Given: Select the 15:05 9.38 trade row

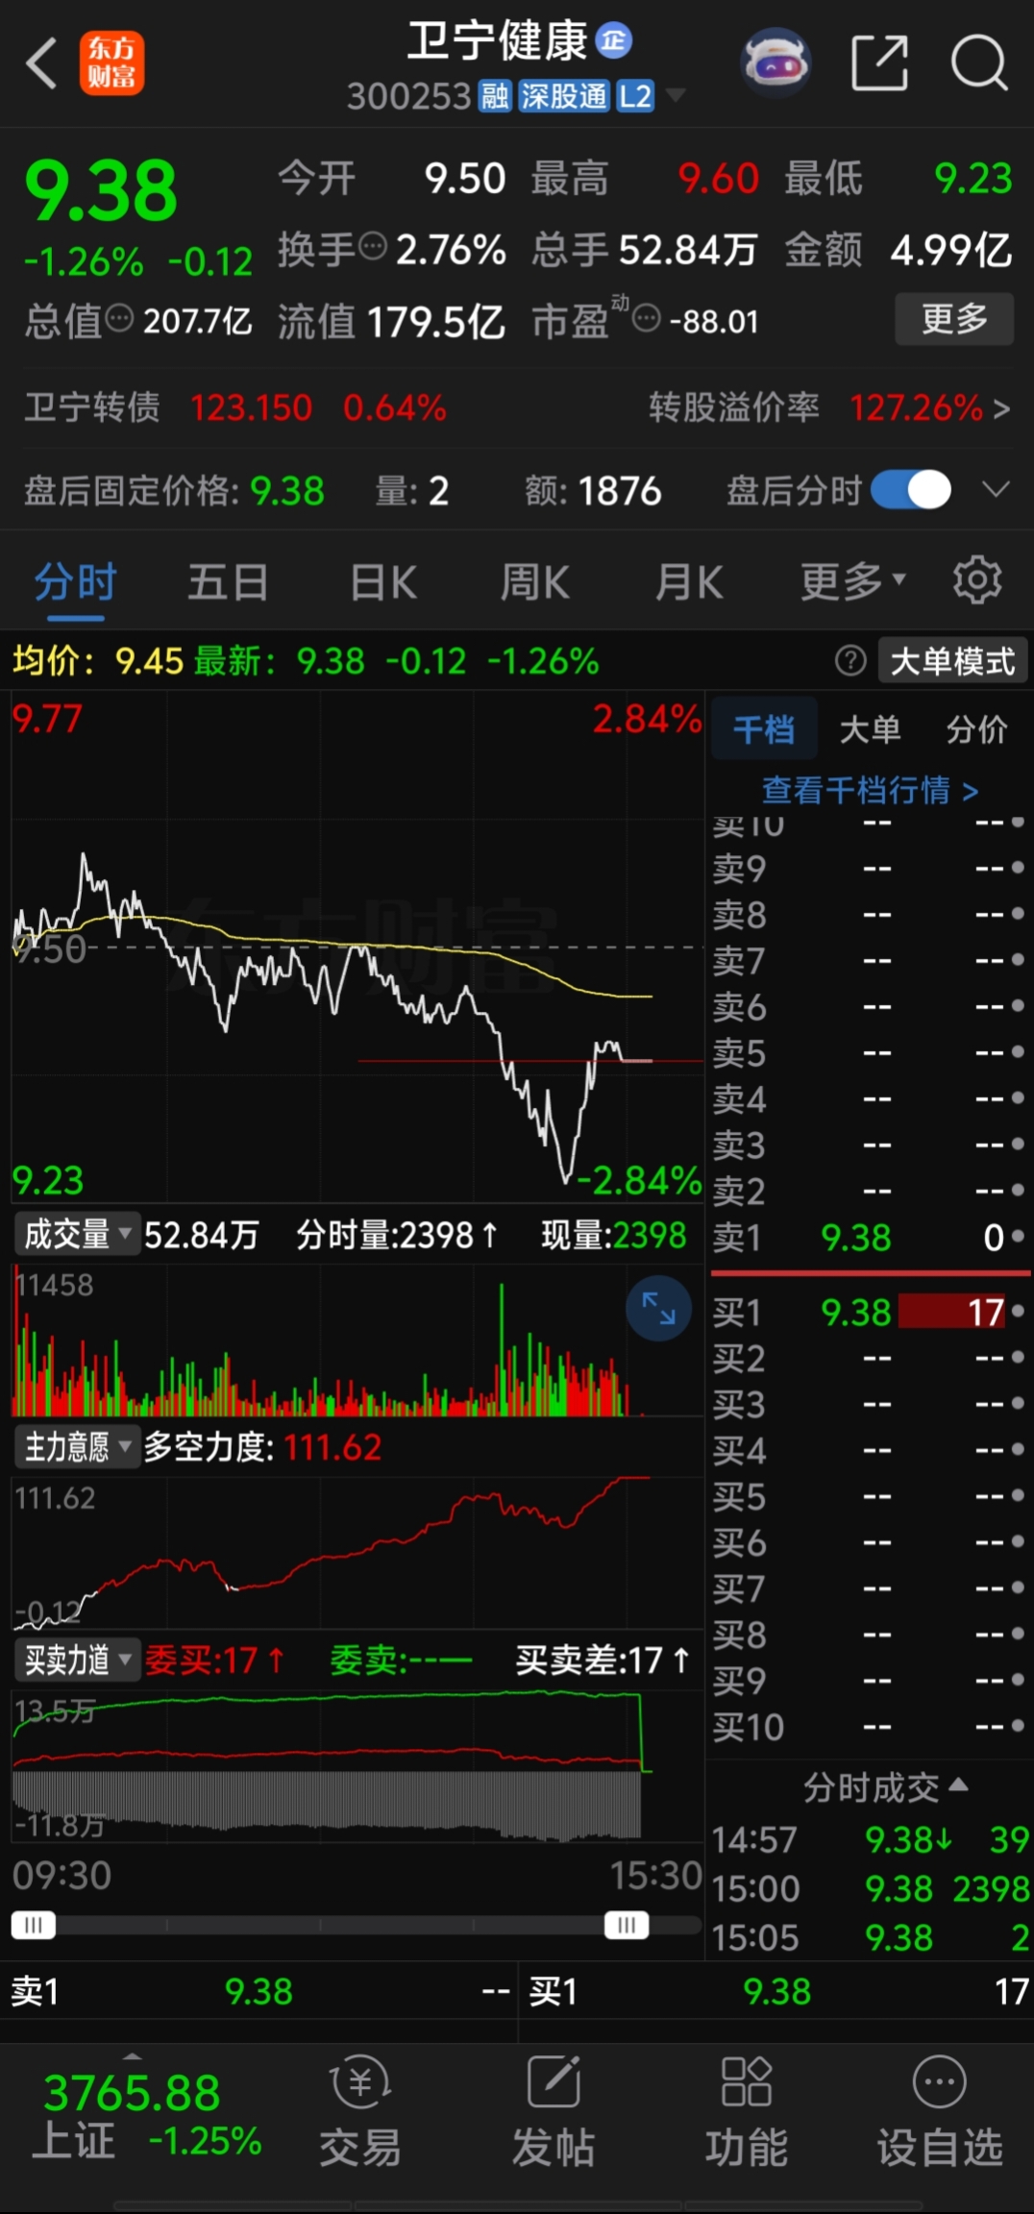Looking at the screenshot, I should [x=871, y=1937].
